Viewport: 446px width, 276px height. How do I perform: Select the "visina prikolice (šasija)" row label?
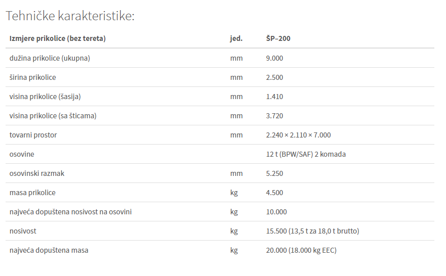[45, 97]
